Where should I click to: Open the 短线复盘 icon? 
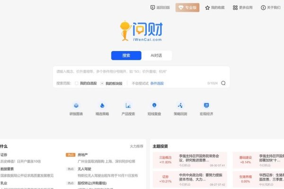154,105
